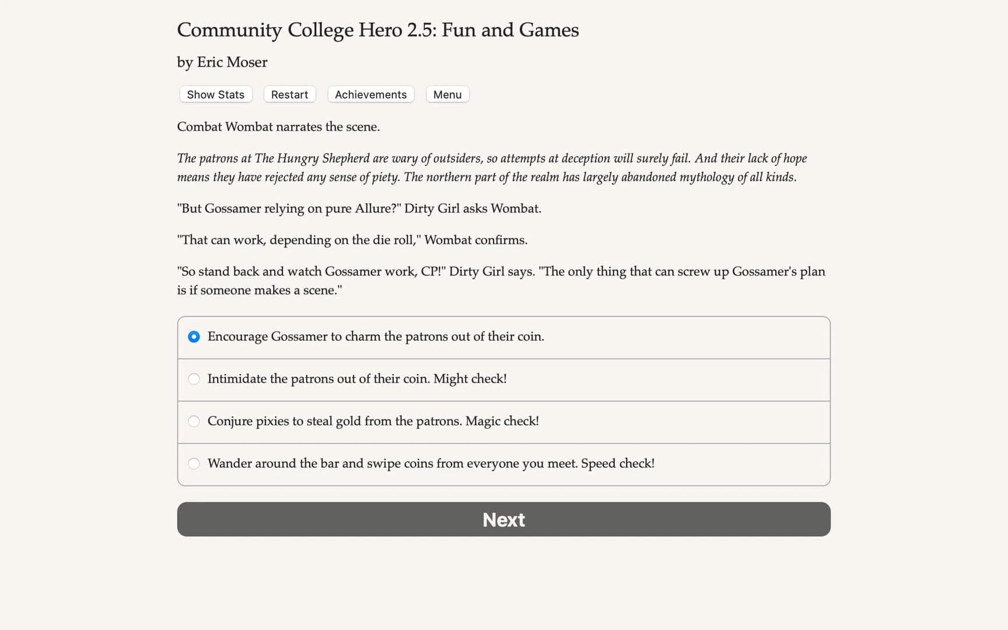Click the Achievements toolbar entry

(x=370, y=94)
